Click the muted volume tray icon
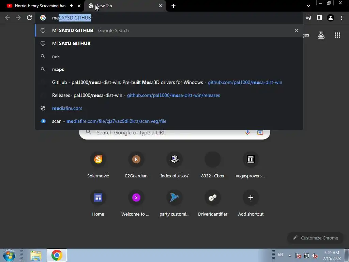Screen dimensions: 349x262 [x=315, y=256]
